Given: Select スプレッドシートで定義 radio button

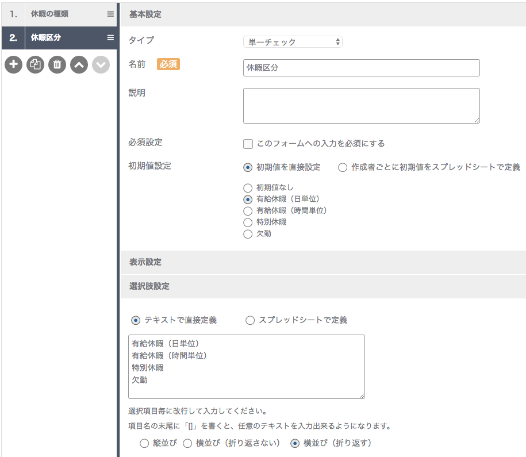Looking at the screenshot, I should pos(250,320).
